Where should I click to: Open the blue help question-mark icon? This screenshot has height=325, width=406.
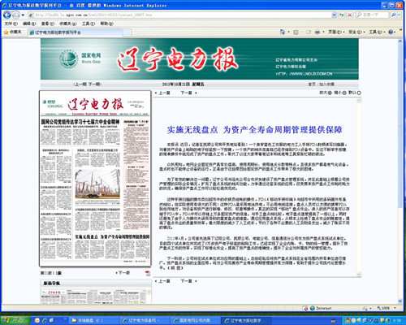tap(391, 32)
